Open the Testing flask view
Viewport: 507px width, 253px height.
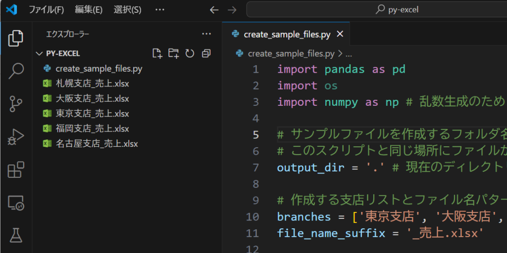click(x=16, y=236)
